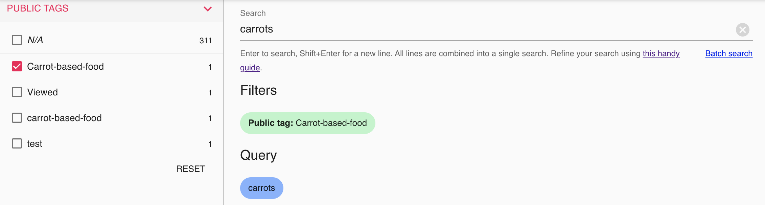Image resolution: width=765 pixels, height=205 pixels.
Task: Click into the carrots search input
Action: 473,29
